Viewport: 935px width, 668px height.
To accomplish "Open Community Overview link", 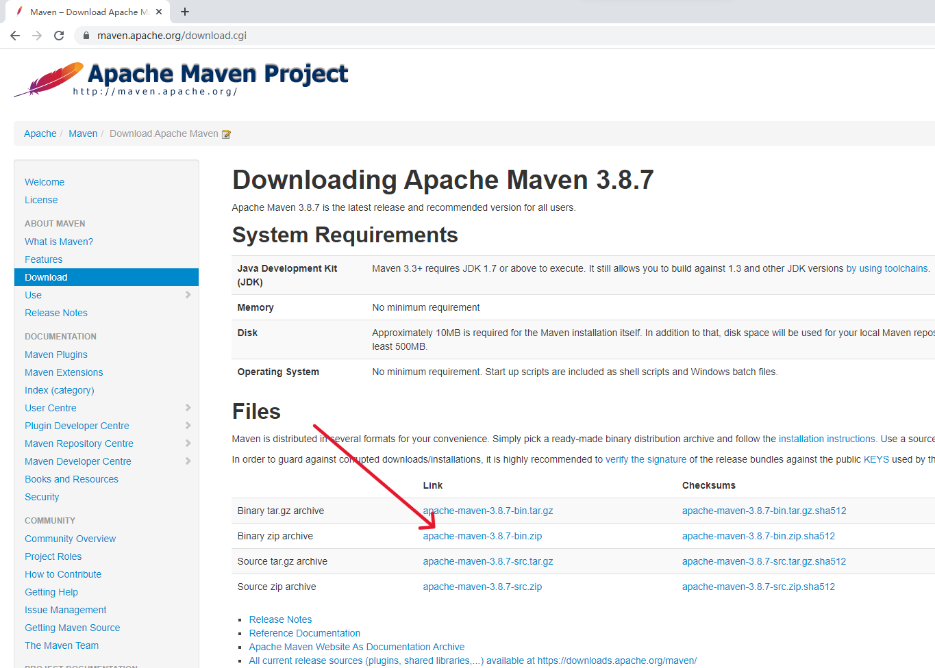I will [71, 539].
